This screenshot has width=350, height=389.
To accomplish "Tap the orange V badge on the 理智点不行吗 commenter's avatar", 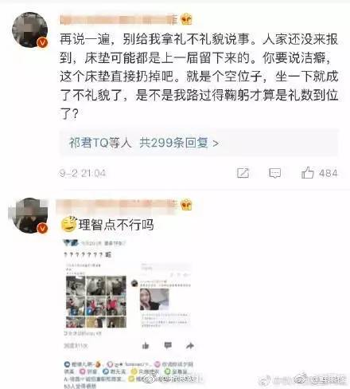I will click(43, 228).
